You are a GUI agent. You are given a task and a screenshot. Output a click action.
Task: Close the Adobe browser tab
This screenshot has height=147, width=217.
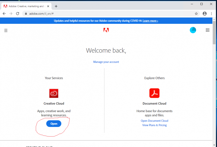click(48, 6)
